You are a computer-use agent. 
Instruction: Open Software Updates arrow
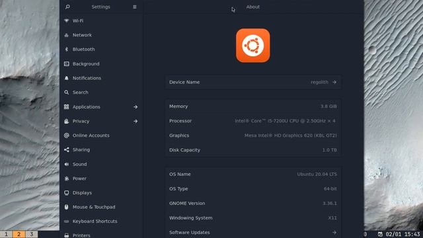point(334,232)
